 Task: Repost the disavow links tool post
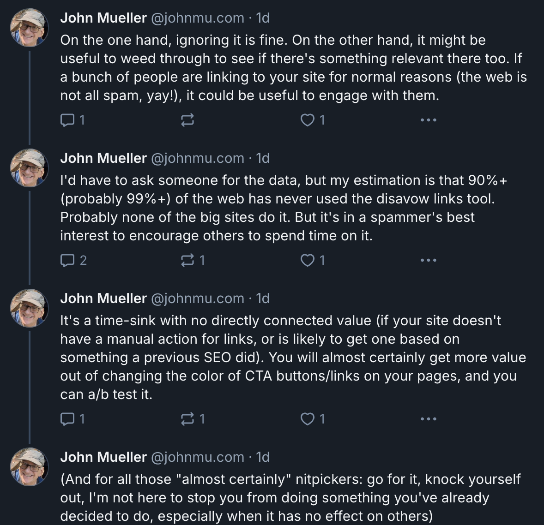click(187, 261)
